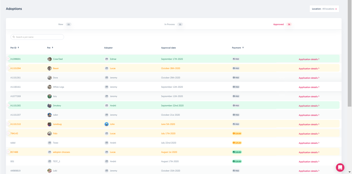Click the info icon beside A1099691
The height and width of the screenshot is (174, 352).
(8, 59)
